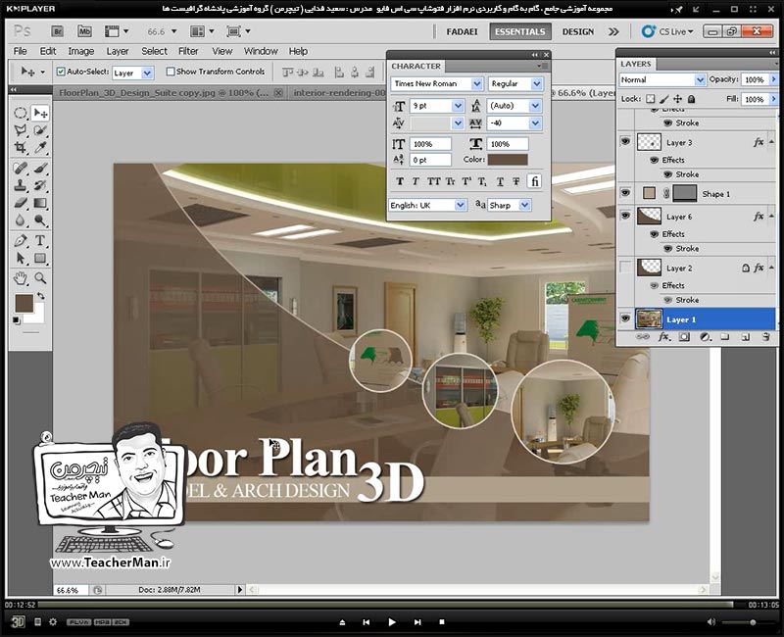Select the Dodge tool
This screenshot has width=784, height=637.
coord(40,220)
